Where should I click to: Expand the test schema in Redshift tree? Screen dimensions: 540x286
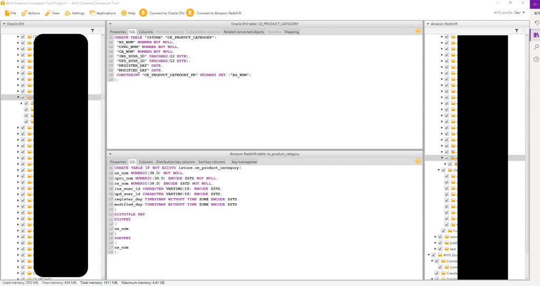pos(435,249)
